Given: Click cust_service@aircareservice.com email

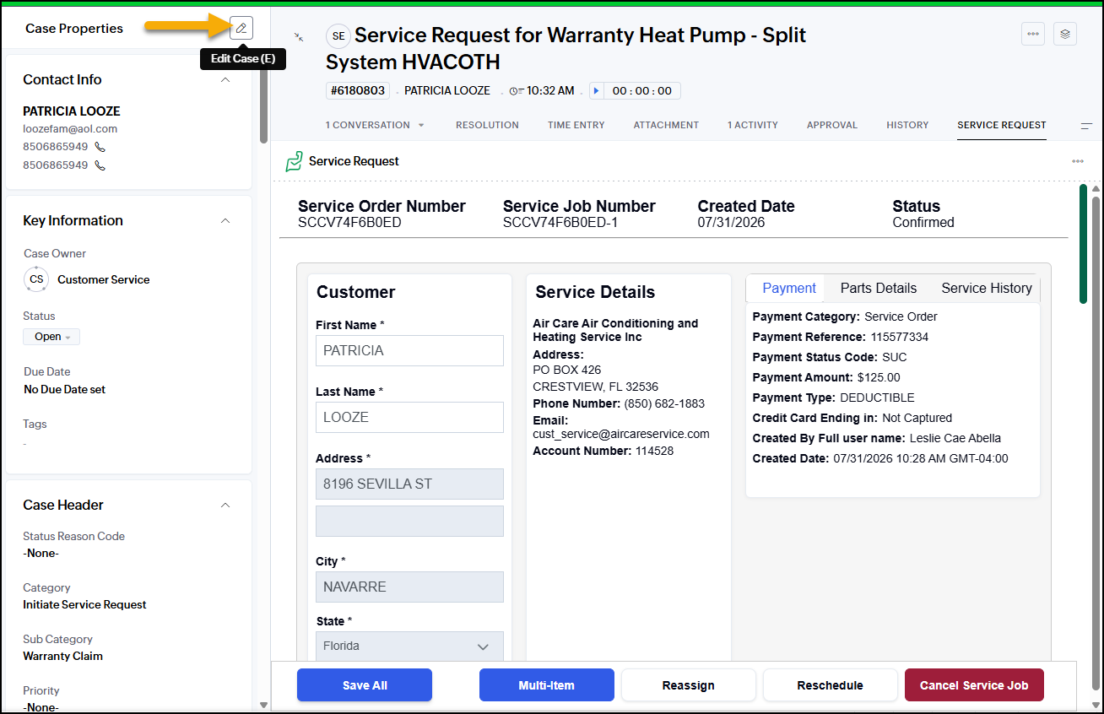Looking at the screenshot, I should [621, 434].
